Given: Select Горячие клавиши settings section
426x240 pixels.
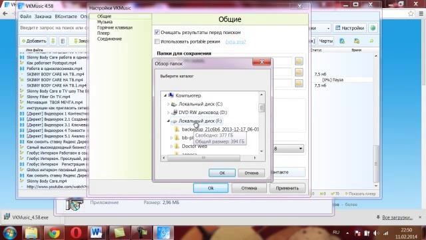Looking at the screenshot, I should (x=114, y=27).
